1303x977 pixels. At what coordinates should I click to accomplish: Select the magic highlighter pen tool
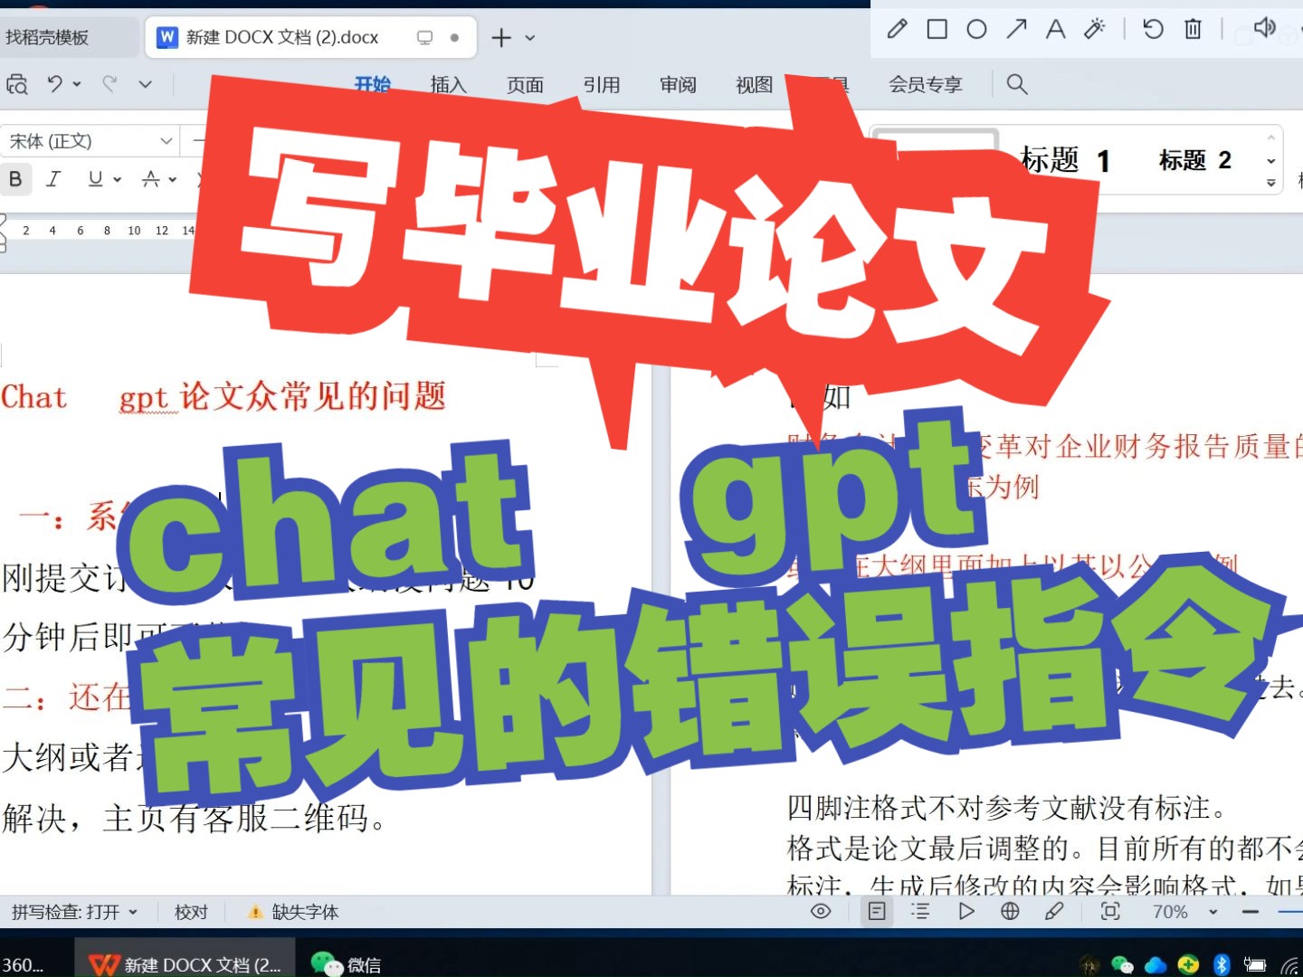tap(1095, 30)
